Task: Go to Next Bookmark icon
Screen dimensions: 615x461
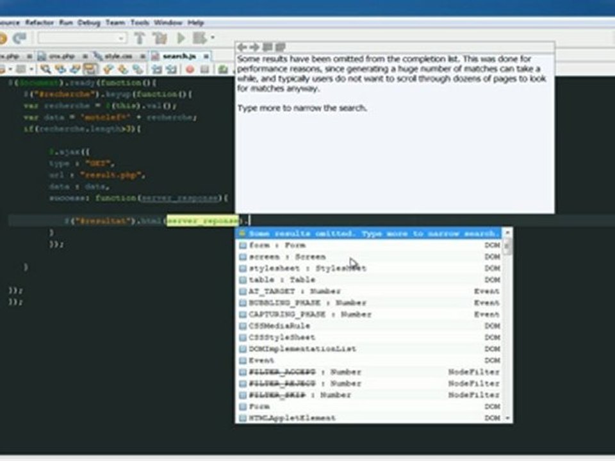Action: coord(123,69)
